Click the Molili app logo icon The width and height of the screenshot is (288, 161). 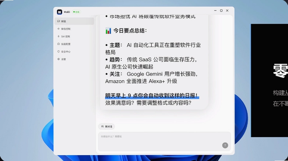60,12
